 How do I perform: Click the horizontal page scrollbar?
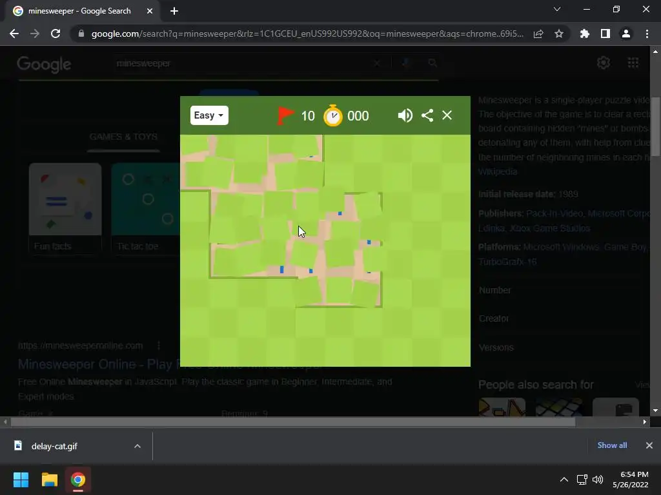293,422
